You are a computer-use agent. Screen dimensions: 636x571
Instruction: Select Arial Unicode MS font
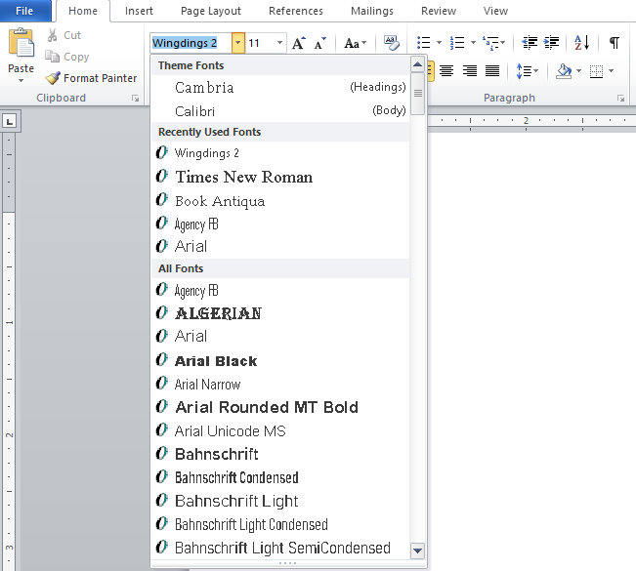pyautogui.click(x=280, y=430)
